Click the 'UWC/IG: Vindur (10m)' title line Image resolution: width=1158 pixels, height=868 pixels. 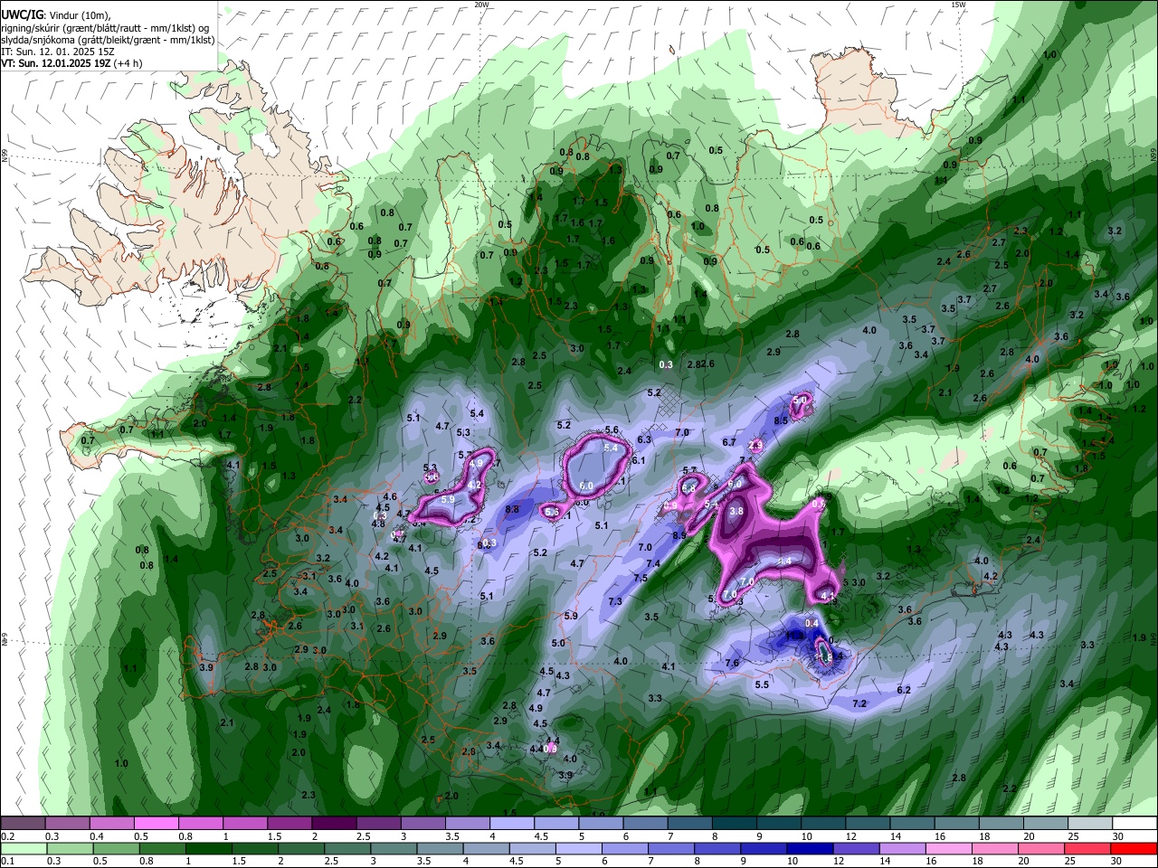point(56,15)
